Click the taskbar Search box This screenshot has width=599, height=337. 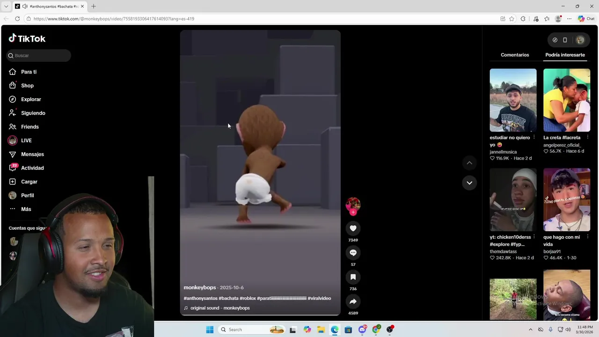[x=253, y=330]
